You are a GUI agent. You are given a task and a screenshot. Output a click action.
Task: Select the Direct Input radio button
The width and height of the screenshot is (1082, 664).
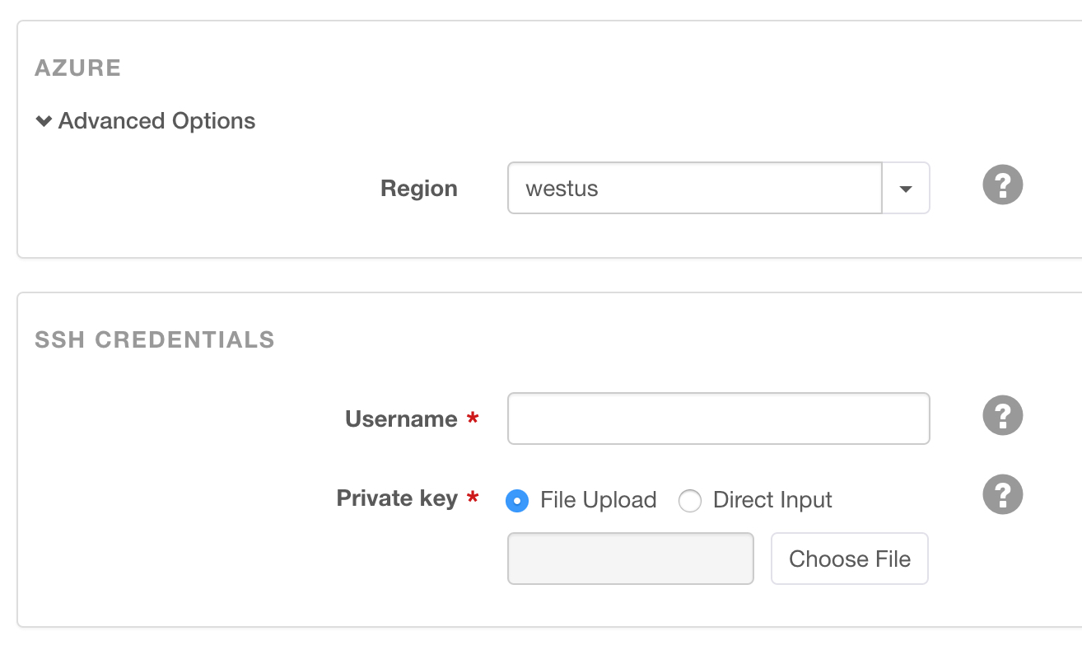(x=689, y=501)
